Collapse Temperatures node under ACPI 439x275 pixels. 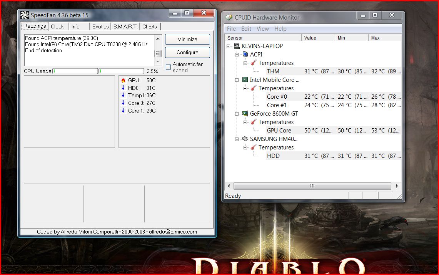pos(245,63)
